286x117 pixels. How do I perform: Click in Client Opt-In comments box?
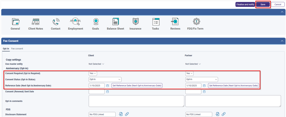pos(136,101)
